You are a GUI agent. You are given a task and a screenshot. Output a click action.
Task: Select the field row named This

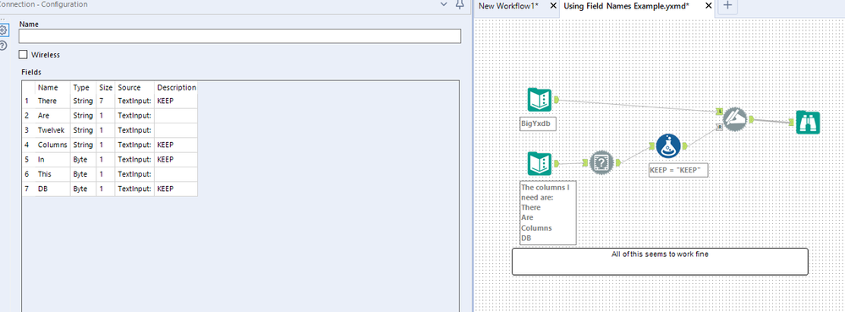[110, 174]
